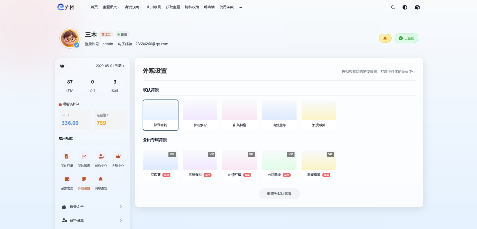
Task: Choose VIP 优雅紫粉 background
Action: pyautogui.click(x=200, y=165)
